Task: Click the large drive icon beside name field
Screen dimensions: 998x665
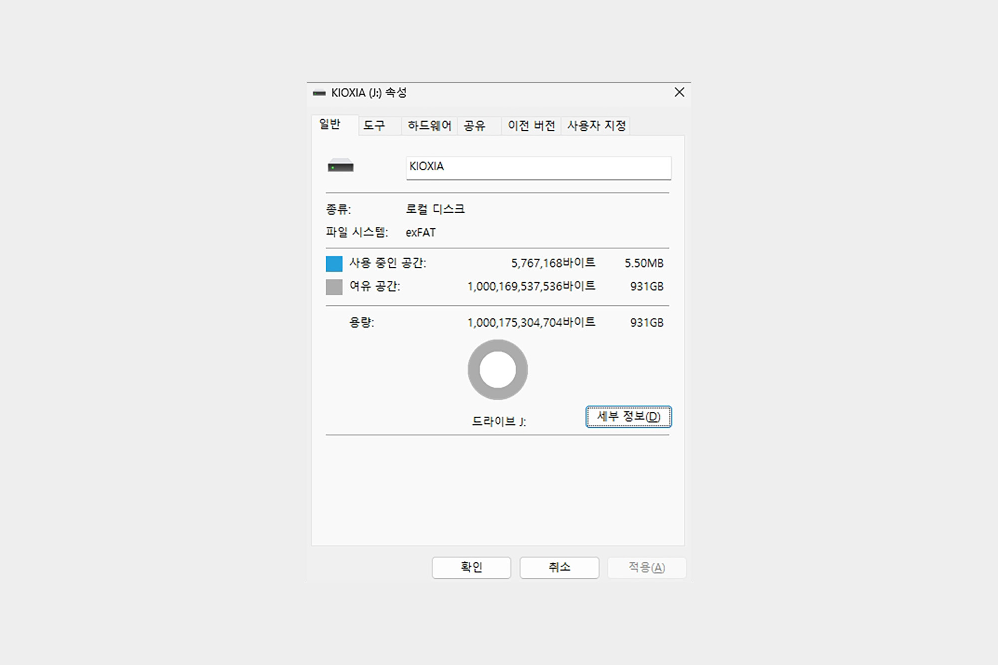Action: tap(340, 166)
